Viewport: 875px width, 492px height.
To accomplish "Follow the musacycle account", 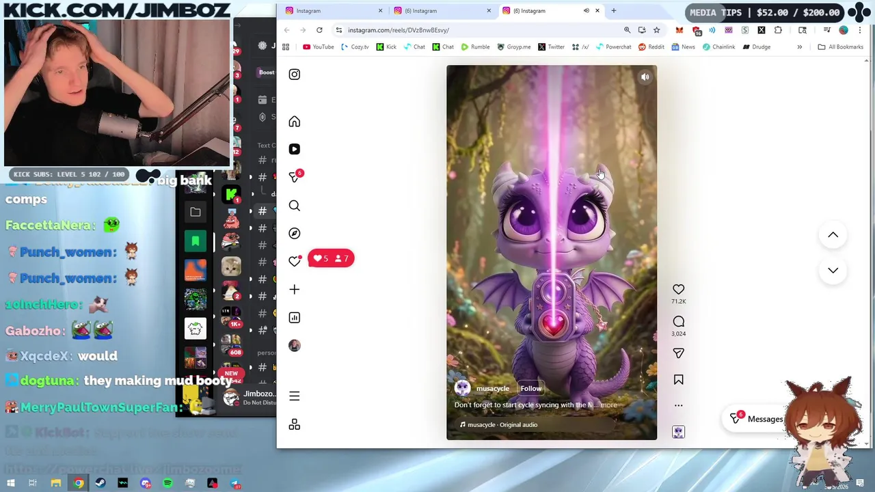I will (x=530, y=388).
